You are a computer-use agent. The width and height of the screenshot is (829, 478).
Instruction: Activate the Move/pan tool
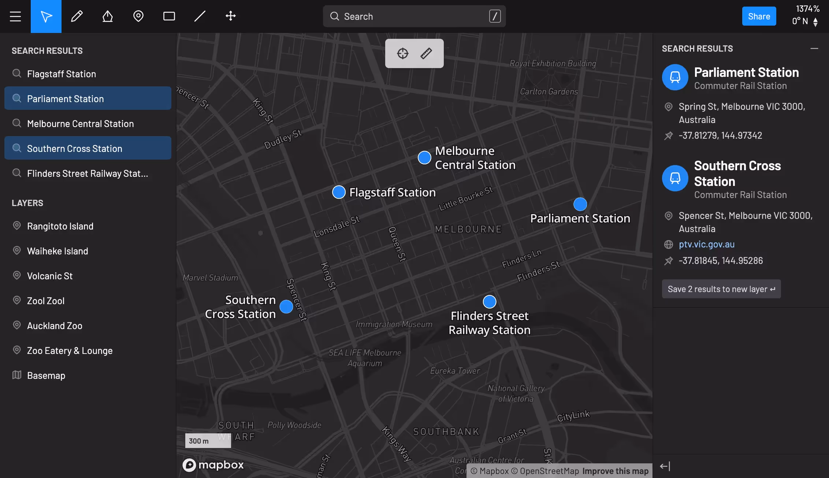230,16
